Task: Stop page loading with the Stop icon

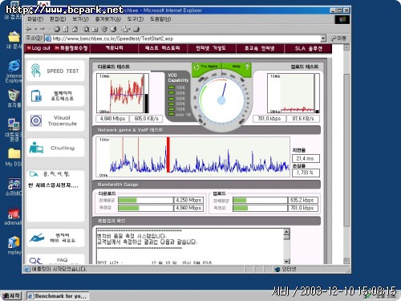Action: pyautogui.click(x=57, y=29)
